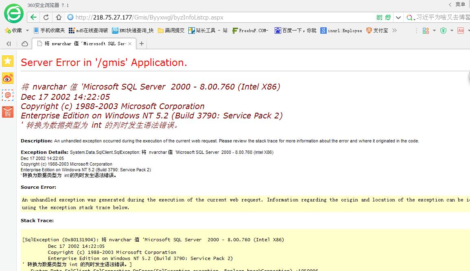Open Weibo icon in sidebar

(x=8, y=78)
